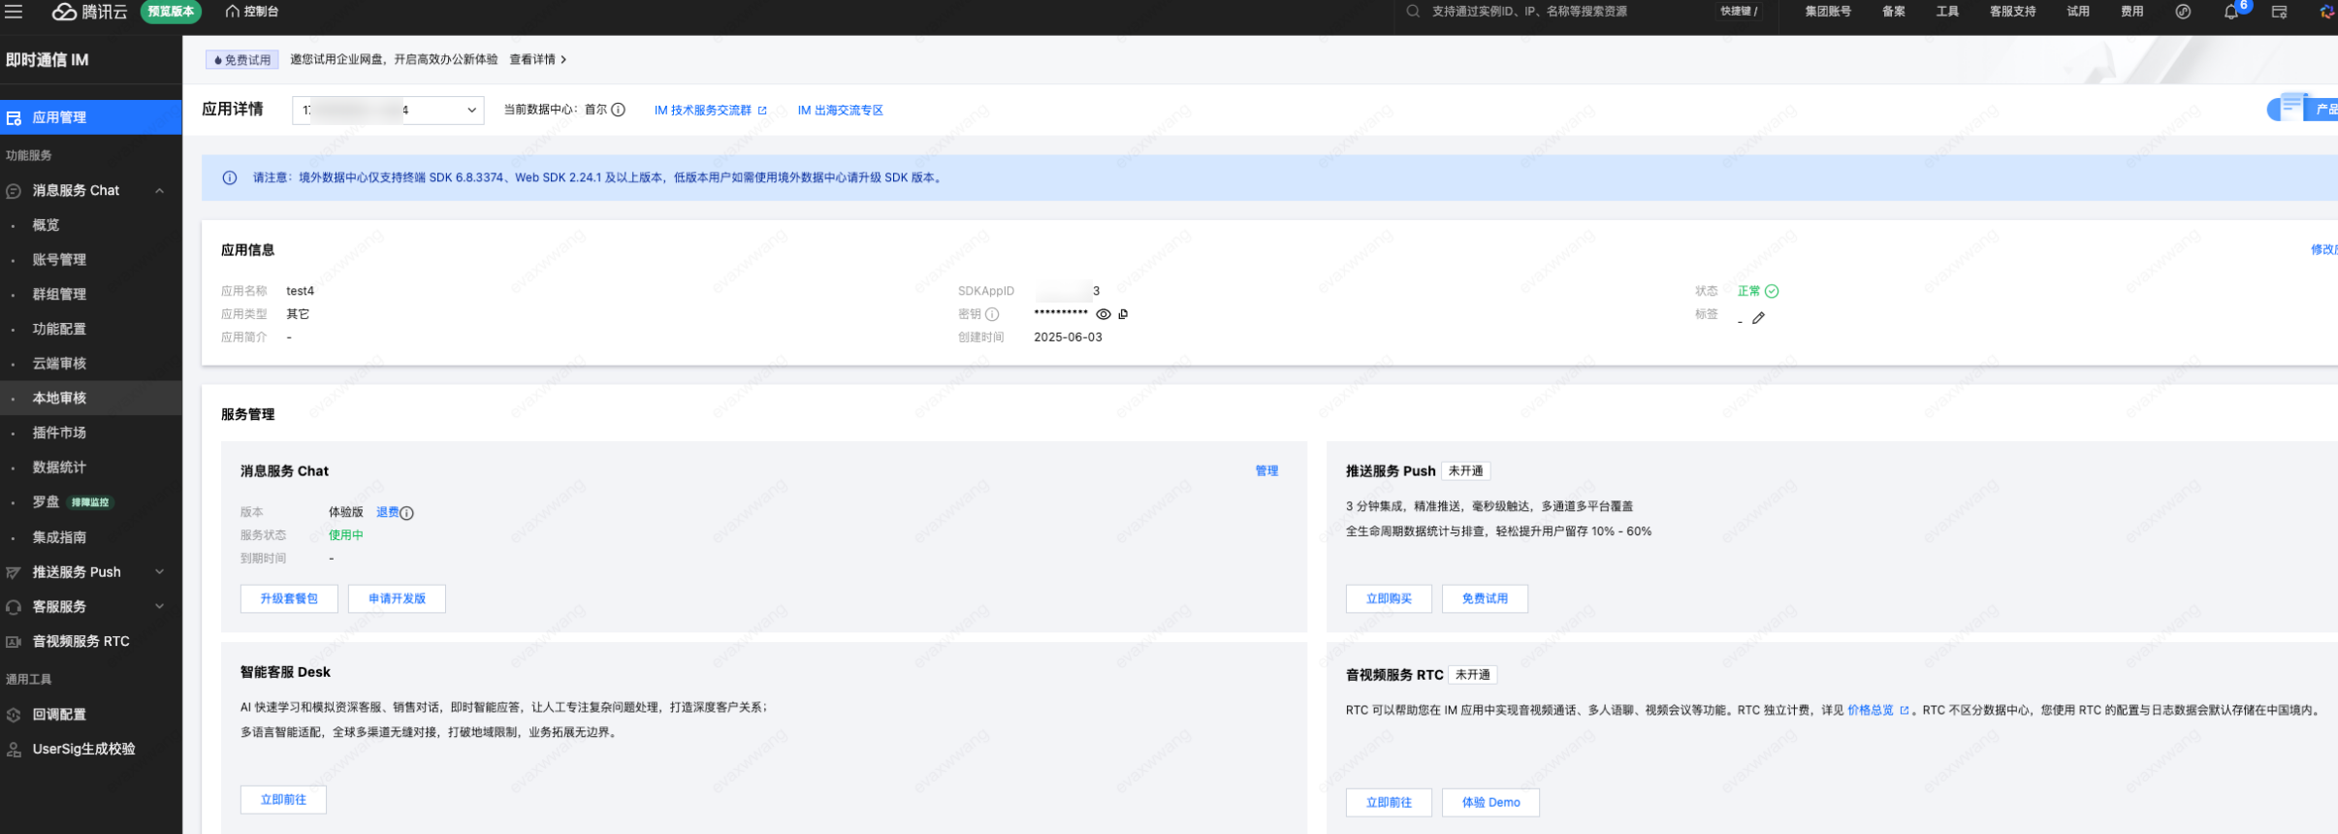The height and width of the screenshot is (834, 2338).
Task: Open the hamburger menu at top left
Action: (14, 12)
